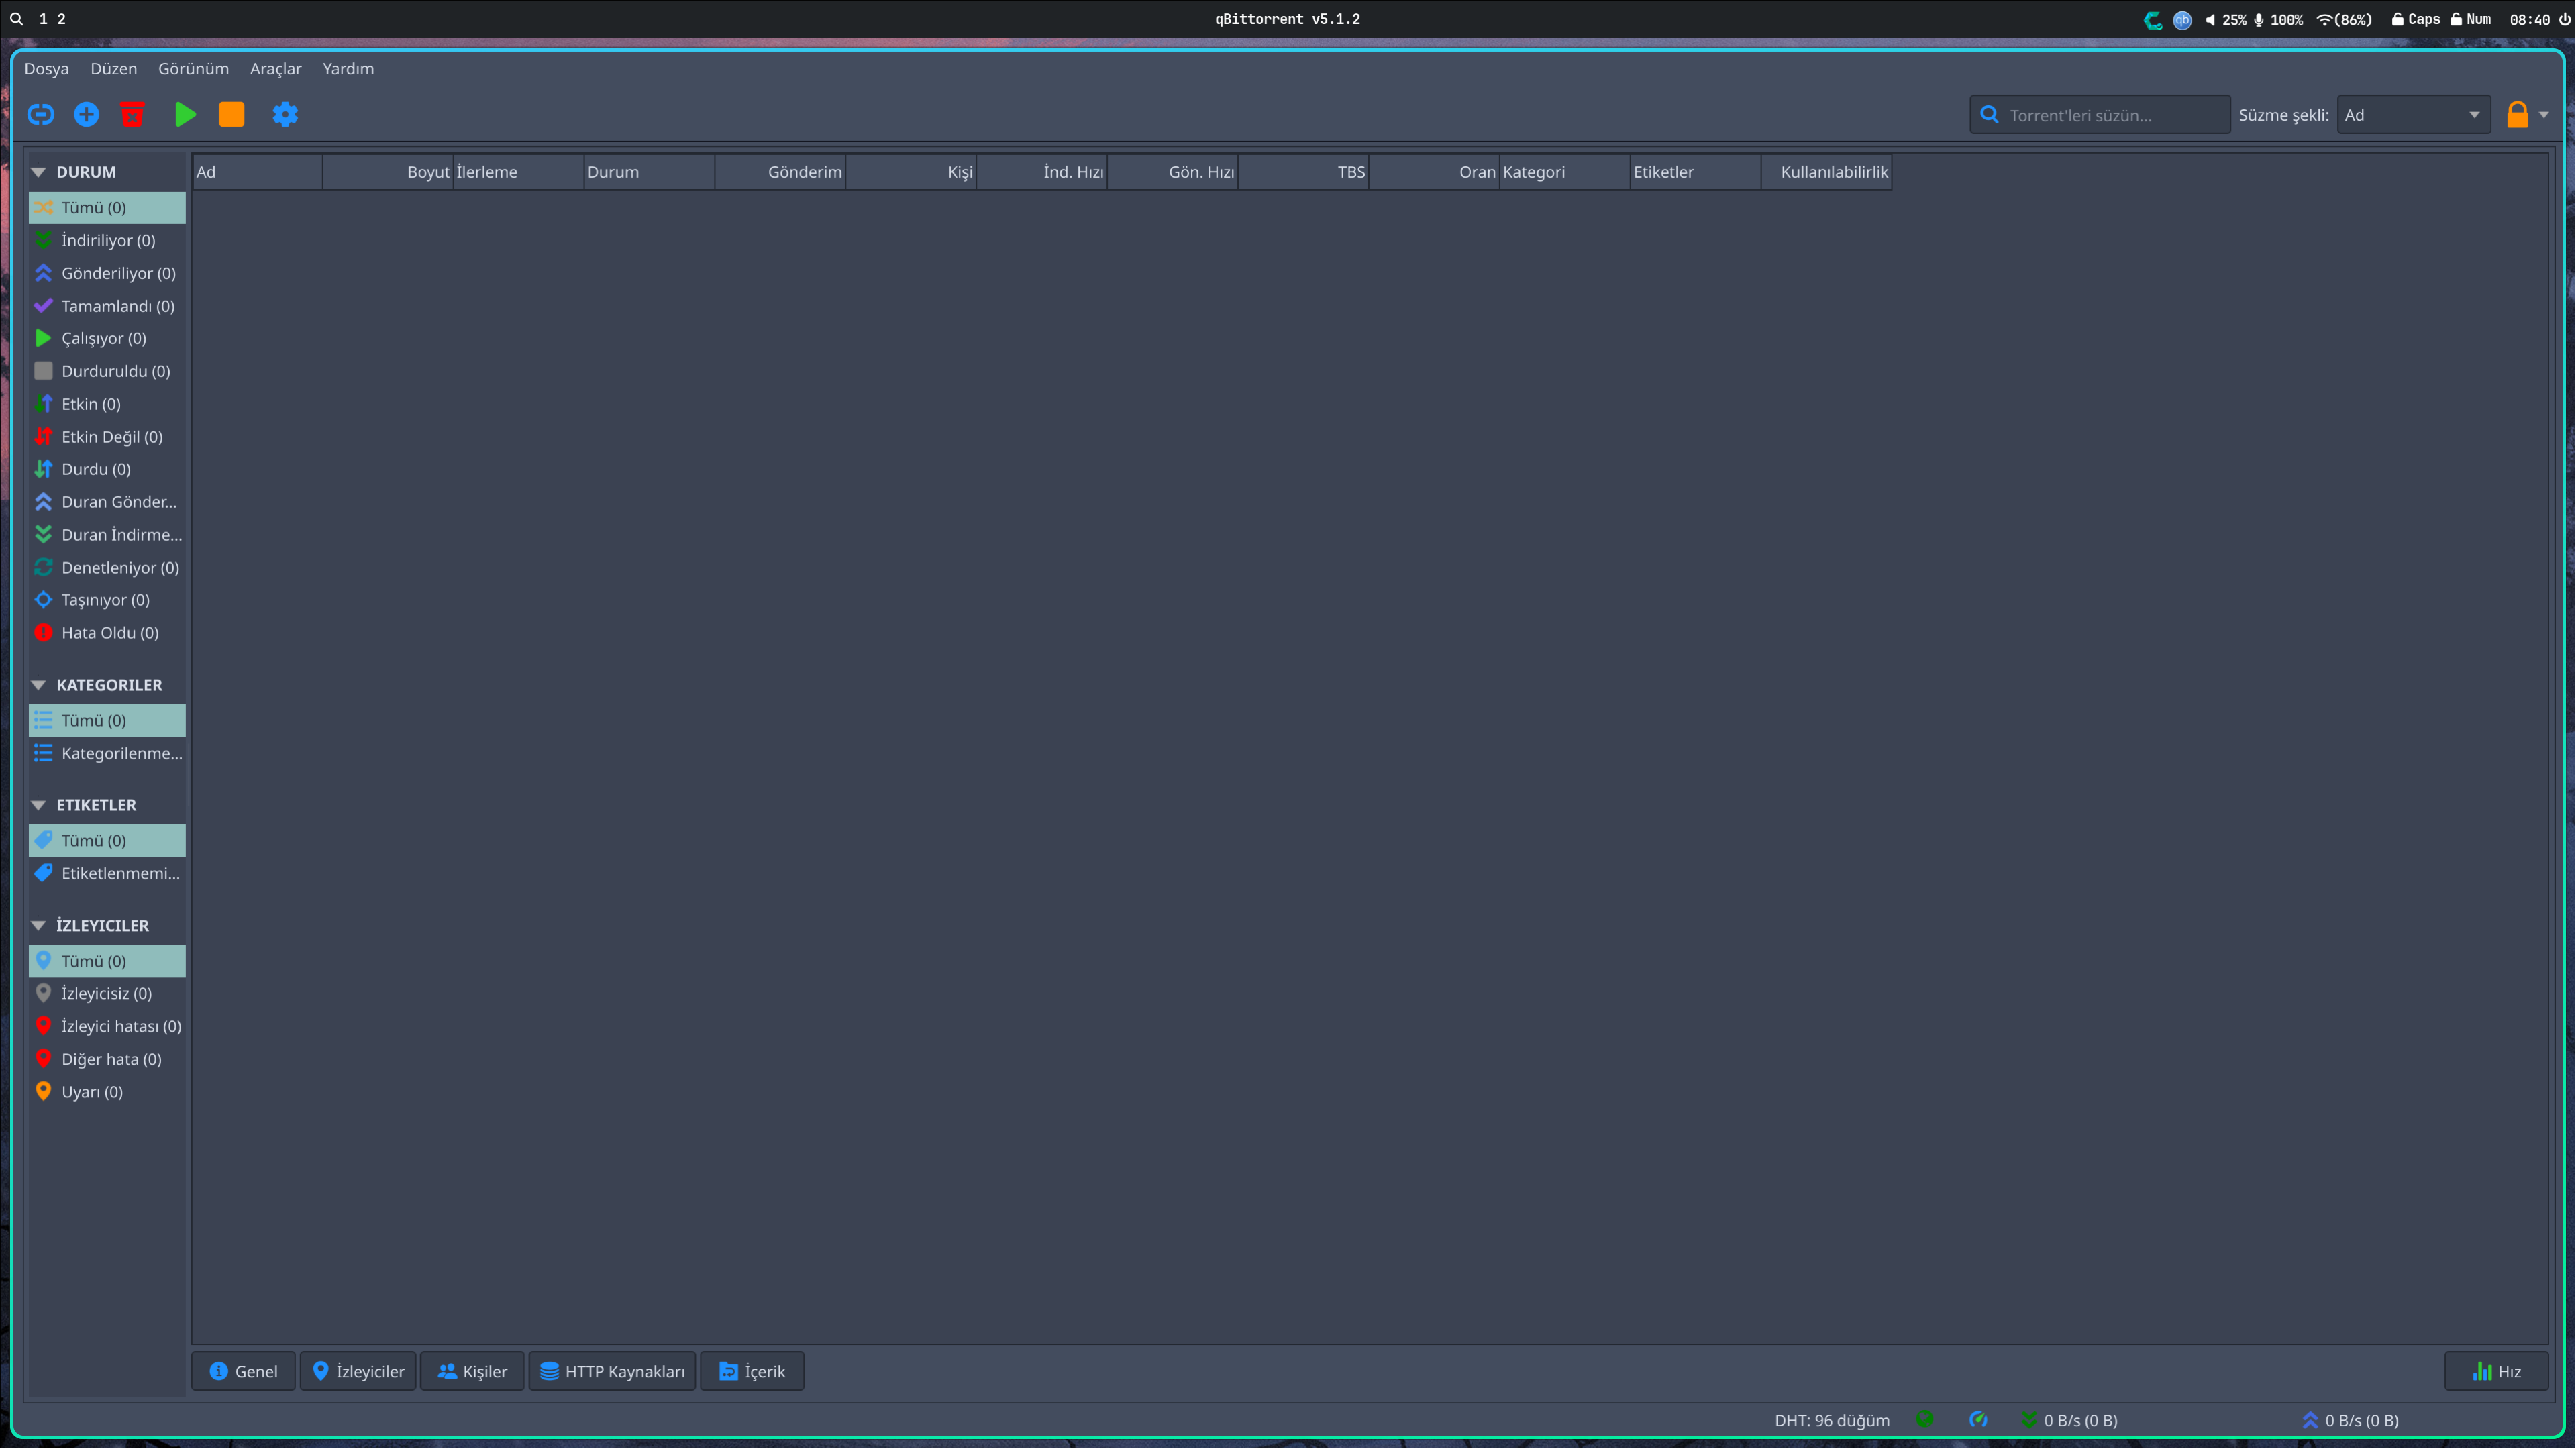Click the Uyarı orange pin icon
Image resolution: width=2576 pixels, height=1449 pixels.
point(43,1092)
